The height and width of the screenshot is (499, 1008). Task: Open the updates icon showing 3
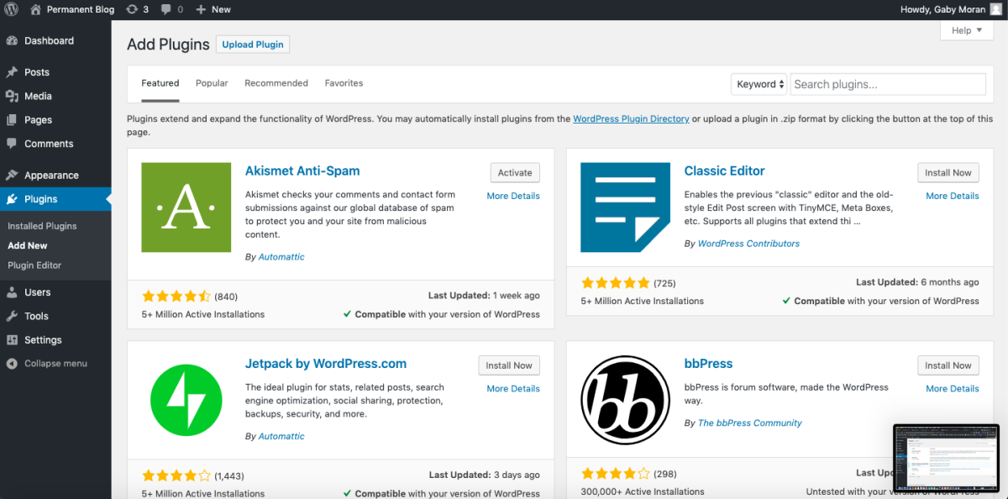click(137, 9)
